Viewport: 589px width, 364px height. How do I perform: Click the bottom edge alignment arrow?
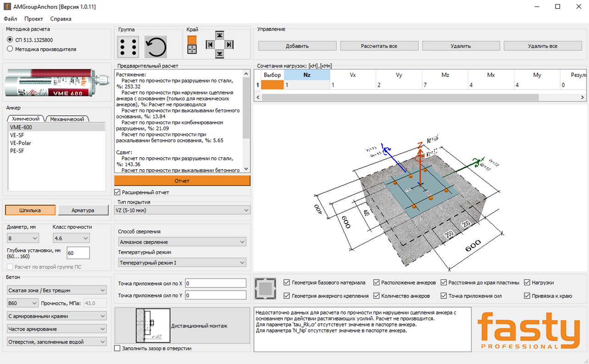coord(220,54)
